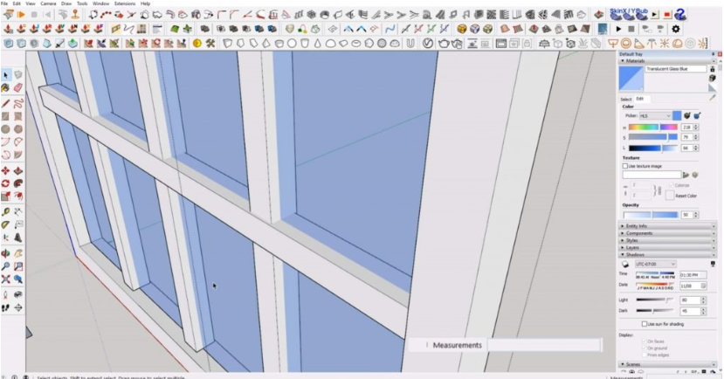Browse for a texture image file
The height and width of the screenshot is (379, 724).
coord(686,175)
